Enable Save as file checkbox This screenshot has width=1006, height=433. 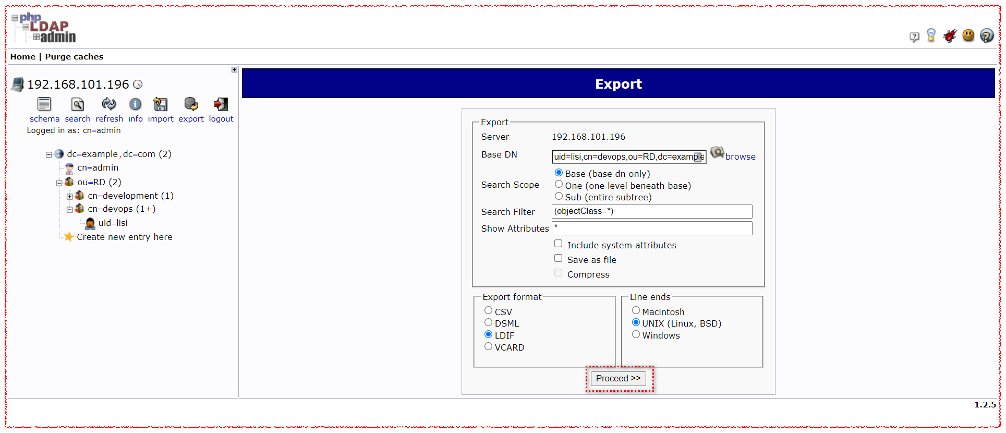click(x=558, y=258)
